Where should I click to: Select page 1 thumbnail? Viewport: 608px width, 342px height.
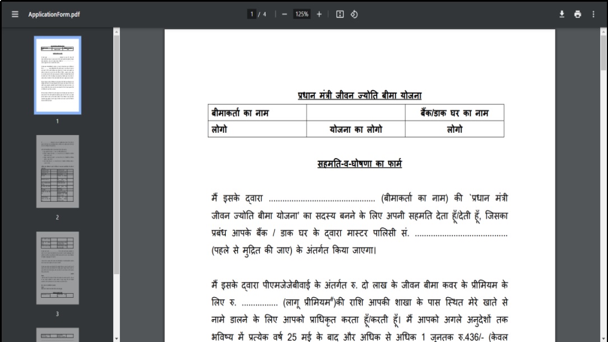pyautogui.click(x=57, y=75)
